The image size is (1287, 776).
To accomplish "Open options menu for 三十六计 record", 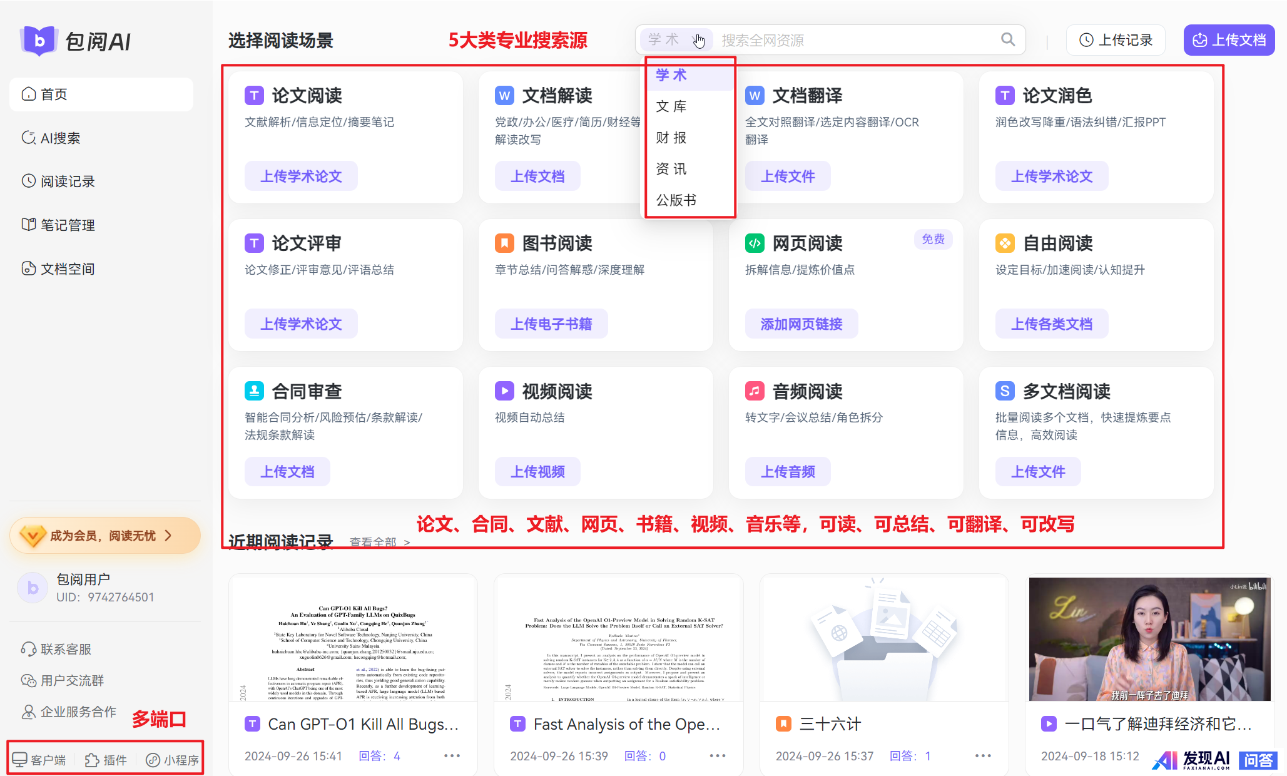I will coord(983,756).
